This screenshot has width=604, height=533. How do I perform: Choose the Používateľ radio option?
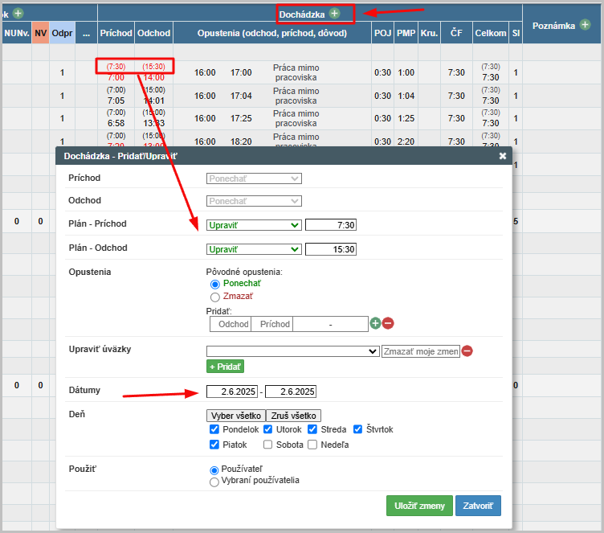214,470
